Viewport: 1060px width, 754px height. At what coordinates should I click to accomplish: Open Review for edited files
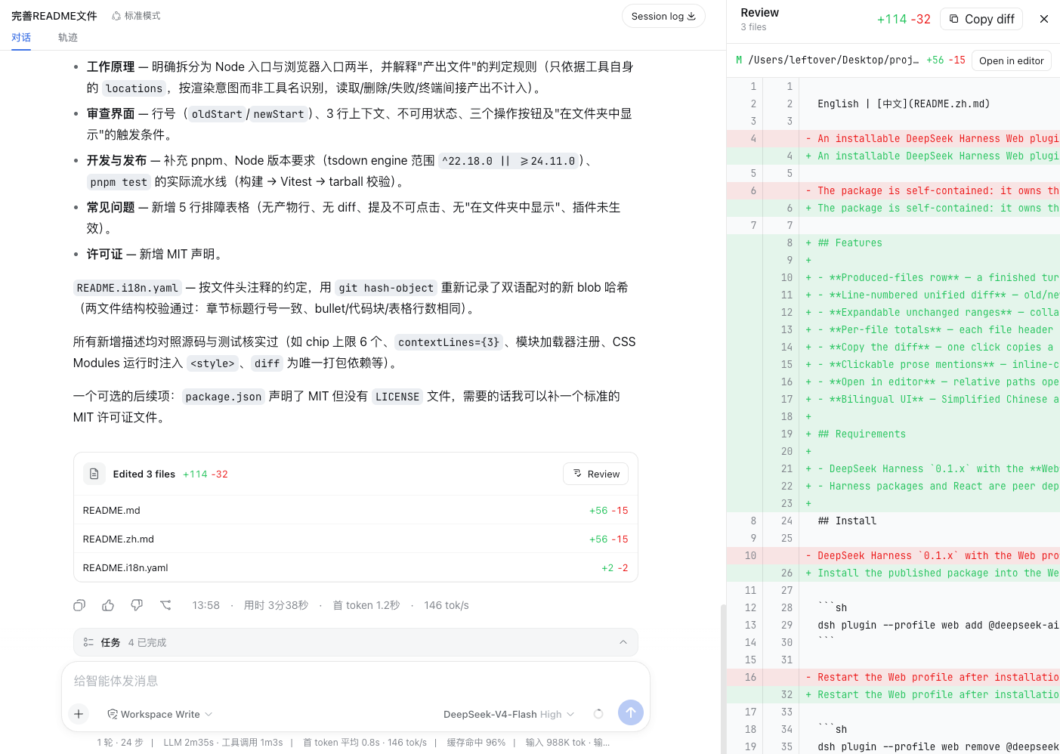[596, 474]
